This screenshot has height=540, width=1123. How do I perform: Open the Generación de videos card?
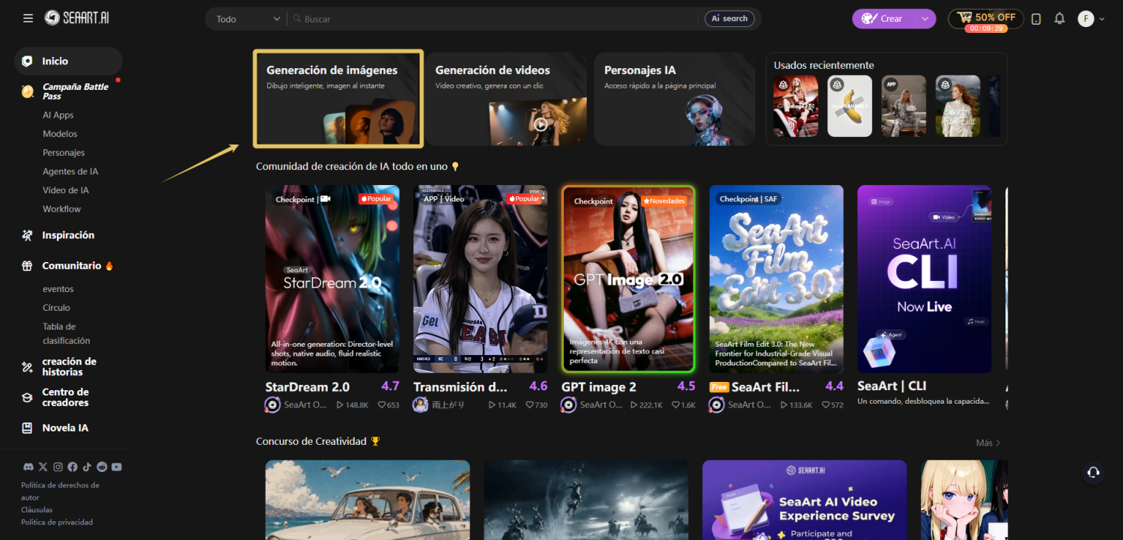pyautogui.click(x=507, y=99)
